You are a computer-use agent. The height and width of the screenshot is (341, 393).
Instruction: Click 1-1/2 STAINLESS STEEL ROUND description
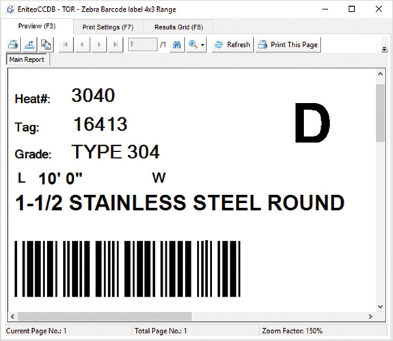180,203
